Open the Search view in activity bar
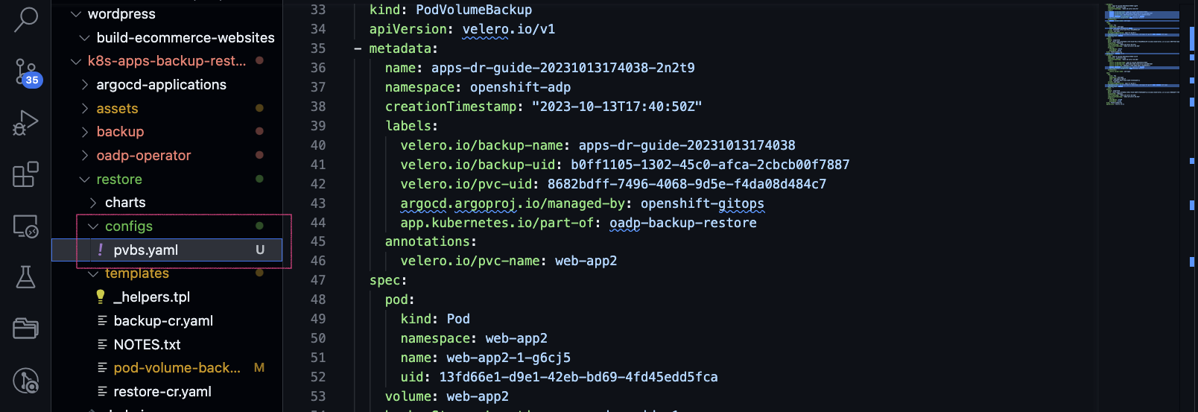The width and height of the screenshot is (1198, 412). click(26, 19)
